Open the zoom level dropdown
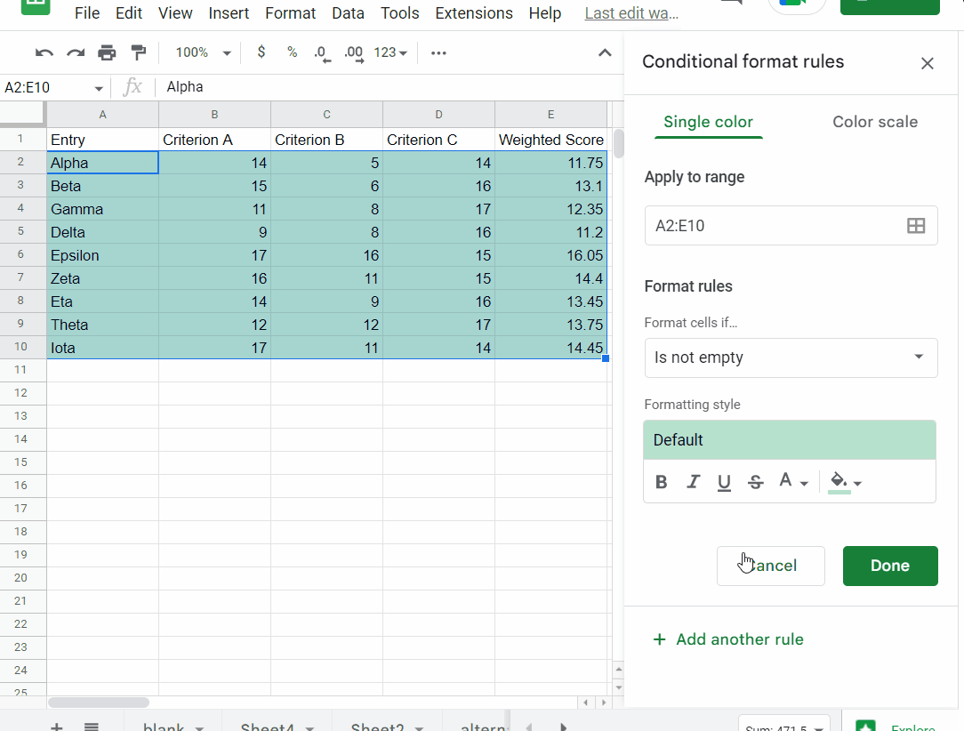The width and height of the screenshot is (964, 731). pyautogui.click(x=201, y=52)
